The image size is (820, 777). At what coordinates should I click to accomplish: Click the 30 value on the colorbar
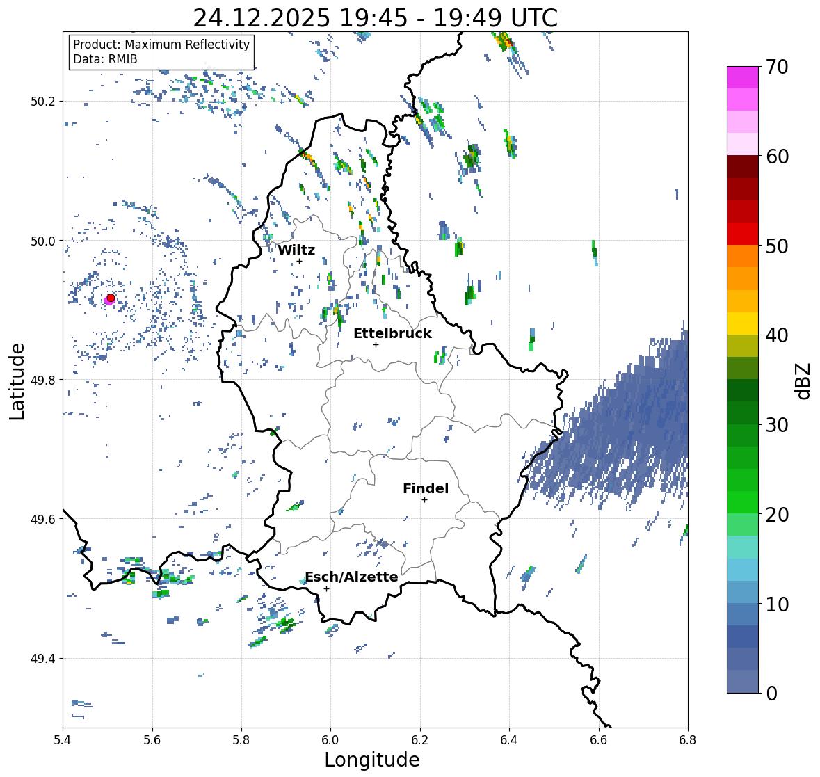click(777, 424)
